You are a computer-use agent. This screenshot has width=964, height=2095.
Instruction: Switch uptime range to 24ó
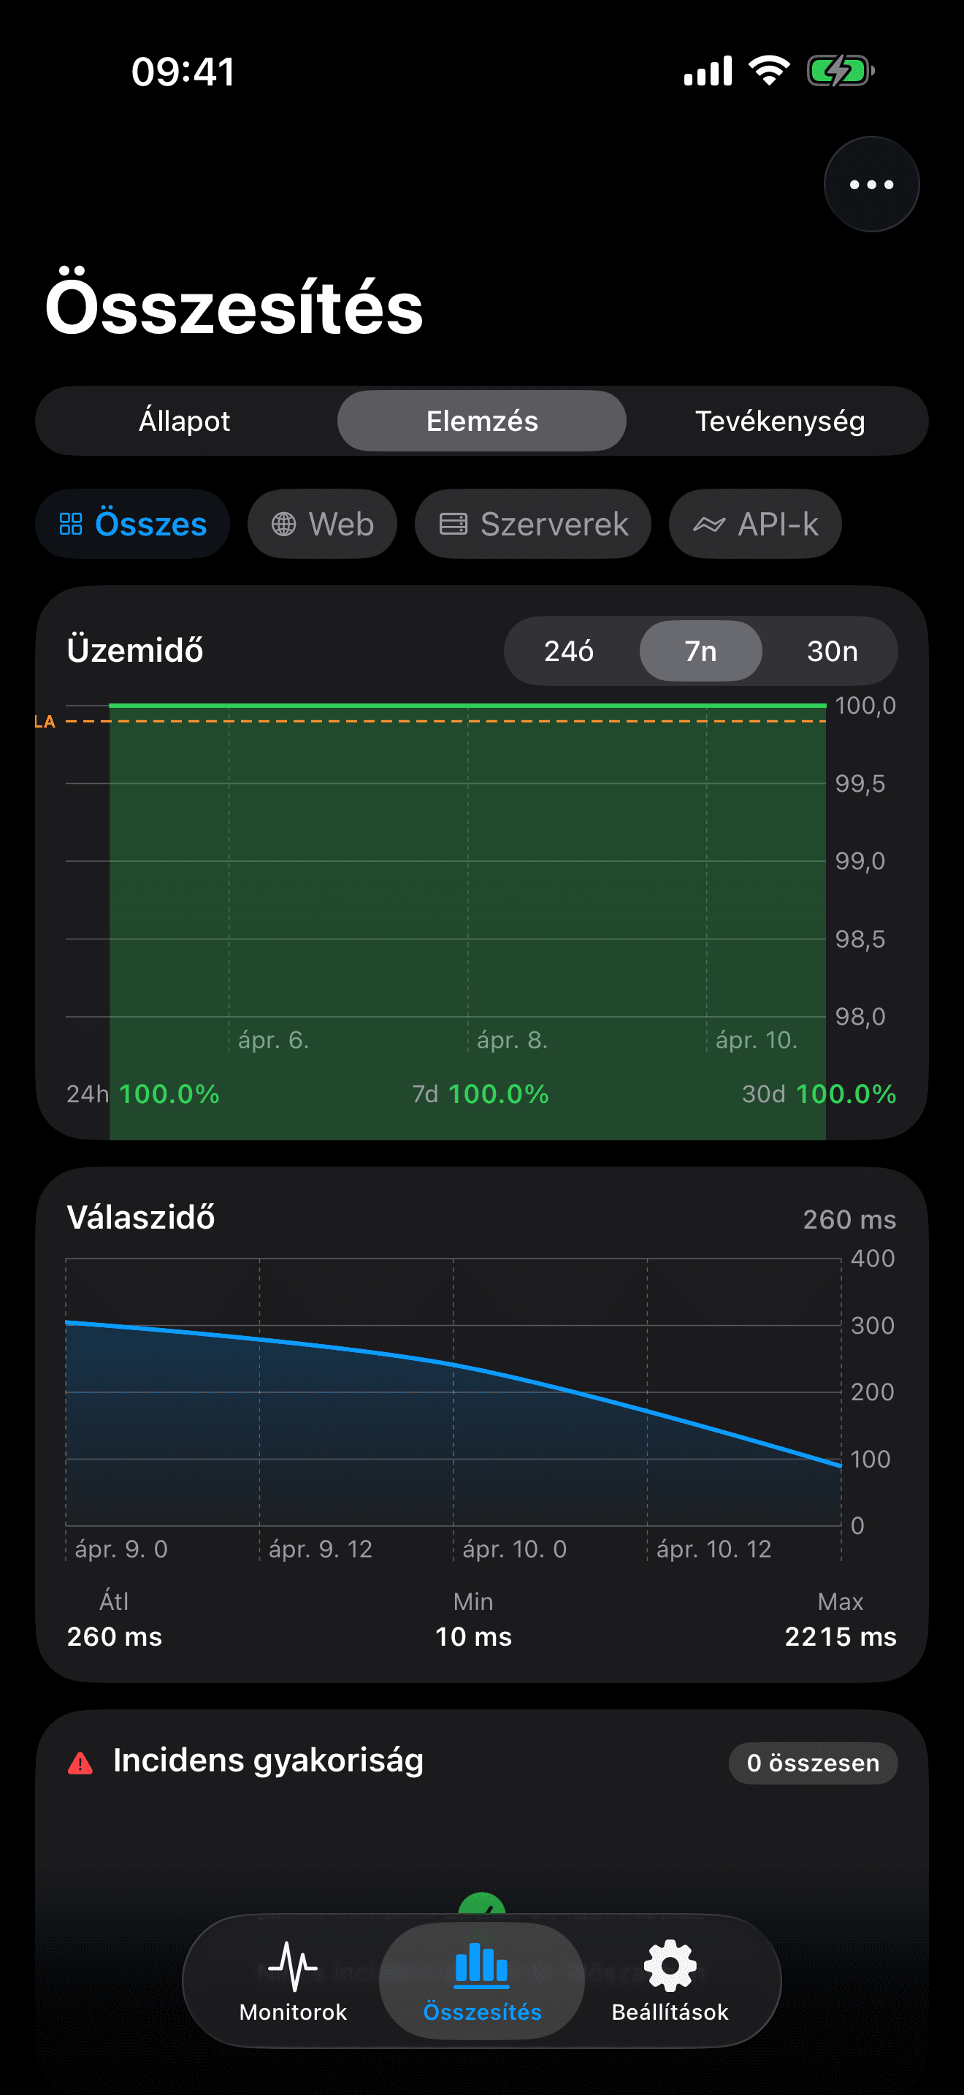[x=569, y=652]
